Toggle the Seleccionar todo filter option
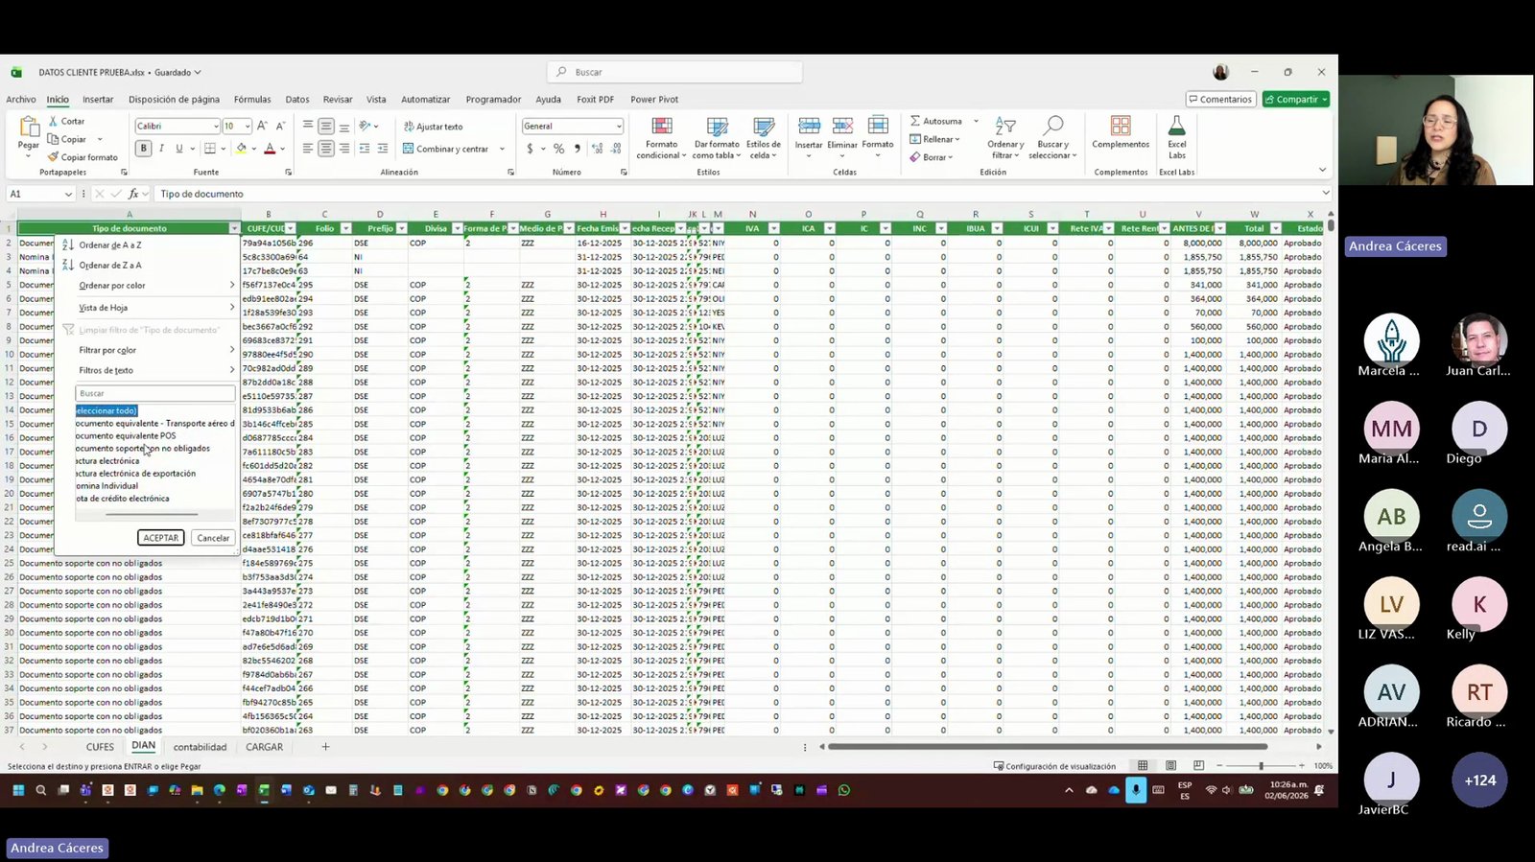This screenshot has height=862, width=1535. 106,410
